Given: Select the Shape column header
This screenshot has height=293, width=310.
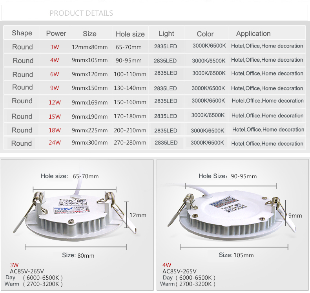Looking at the screenshot, I should coord(22,33).
